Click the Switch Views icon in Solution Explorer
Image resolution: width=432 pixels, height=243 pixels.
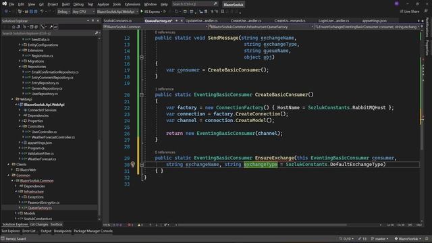pyautogui.click(x=18, y=27)
